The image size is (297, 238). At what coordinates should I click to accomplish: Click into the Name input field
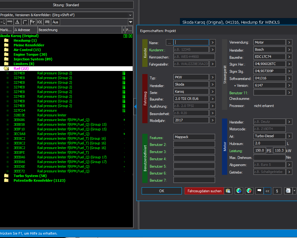click(191, 42)
